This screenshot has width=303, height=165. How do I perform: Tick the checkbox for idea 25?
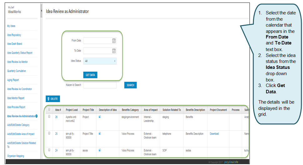coord(49,133)
